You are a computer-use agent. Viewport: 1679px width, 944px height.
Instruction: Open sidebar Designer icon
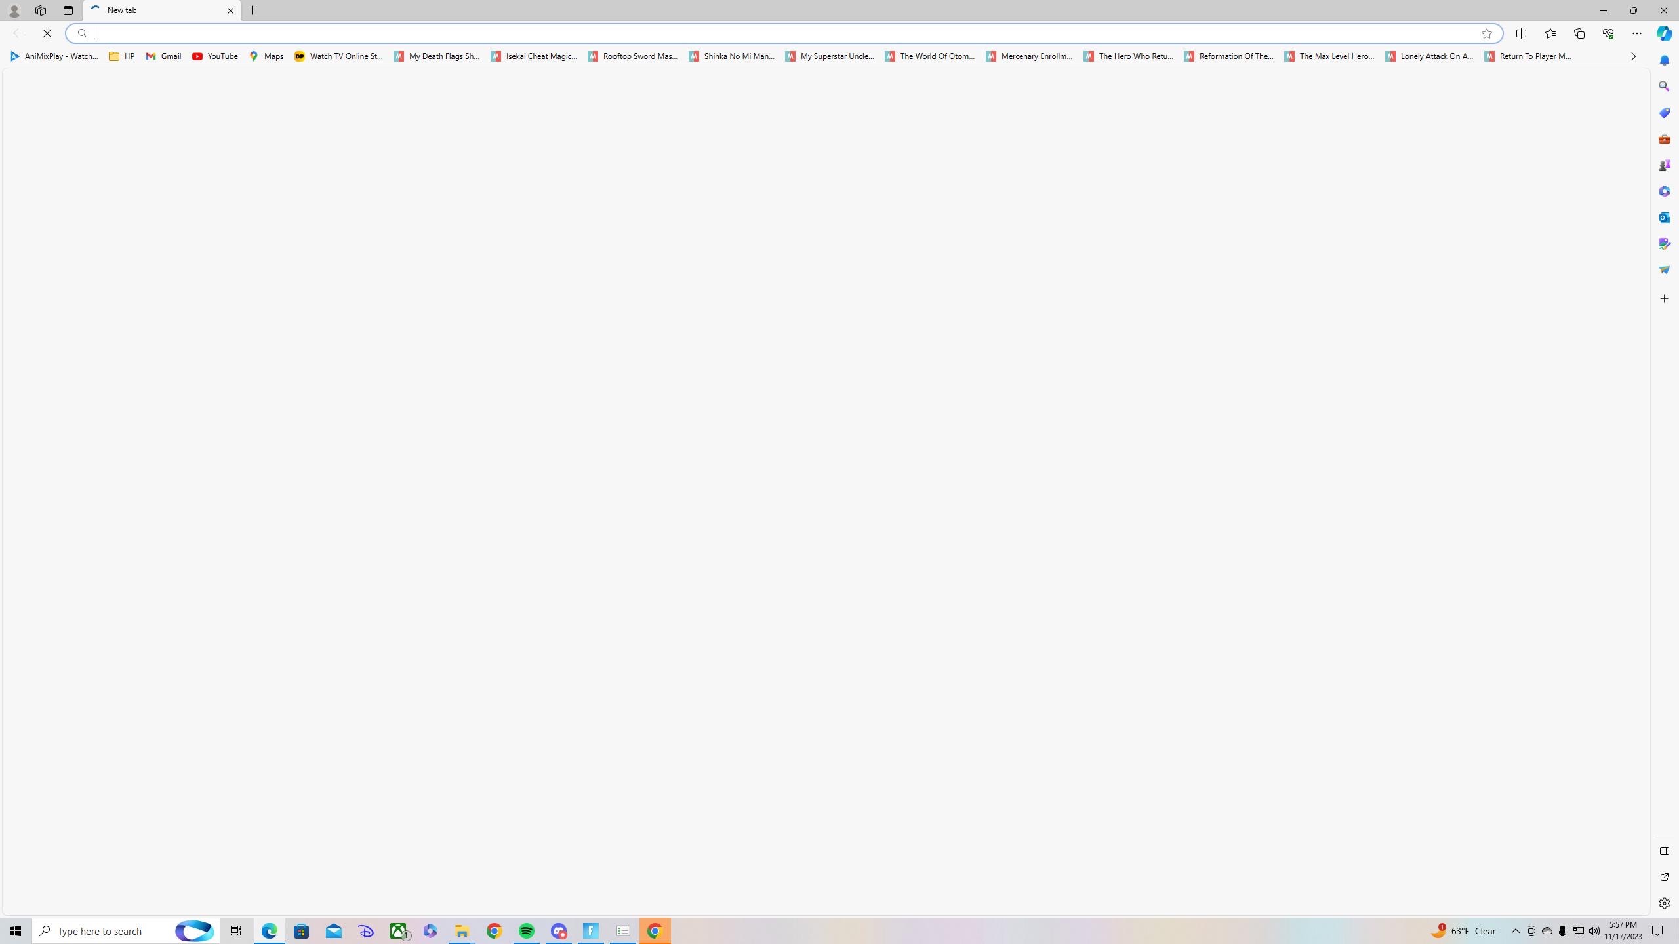(x=1664, y=244)
